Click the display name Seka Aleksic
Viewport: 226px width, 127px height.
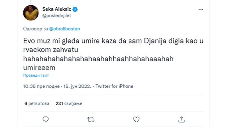click(56, 9)
